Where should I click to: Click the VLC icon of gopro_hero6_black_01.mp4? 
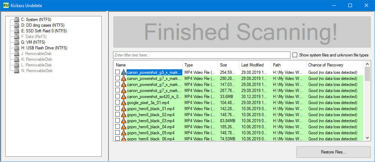(124, 108)
